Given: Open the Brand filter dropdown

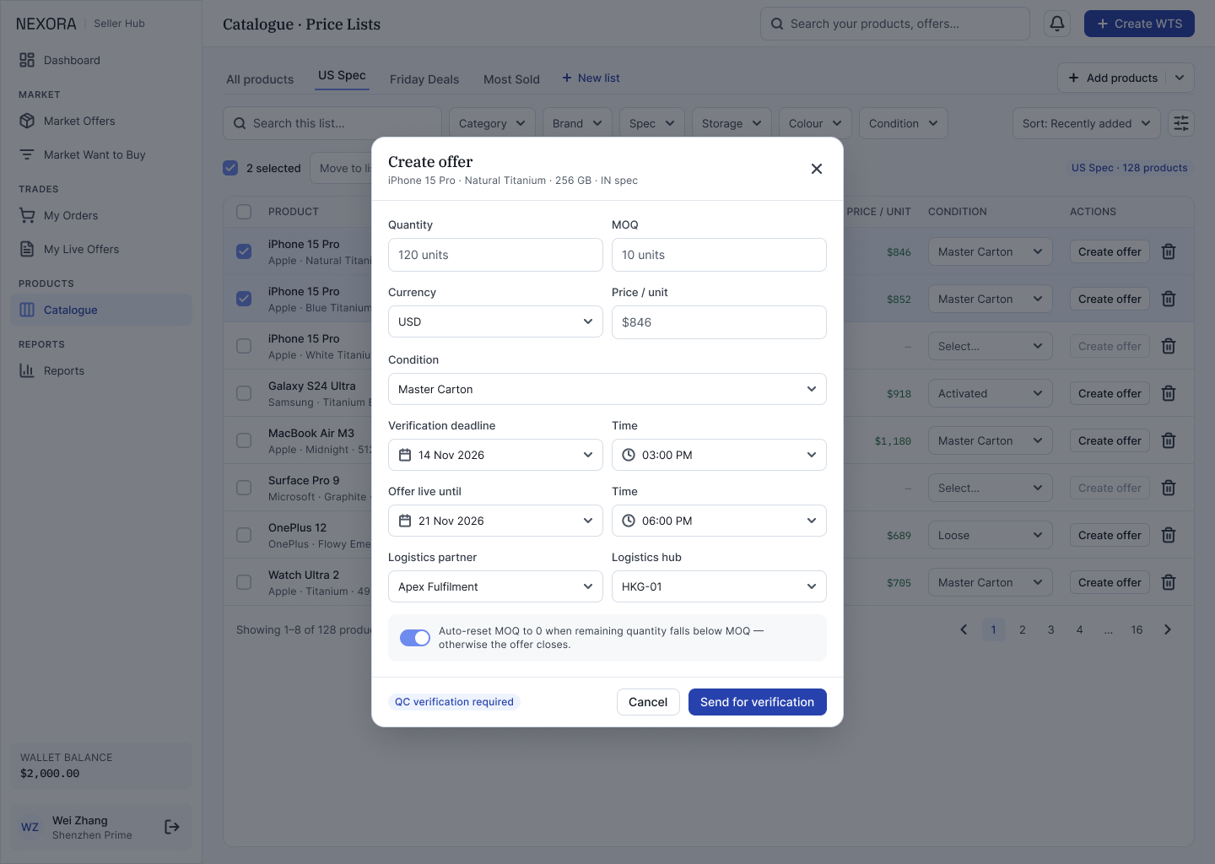Looking at the screenshot, I should tap(577, 123).
